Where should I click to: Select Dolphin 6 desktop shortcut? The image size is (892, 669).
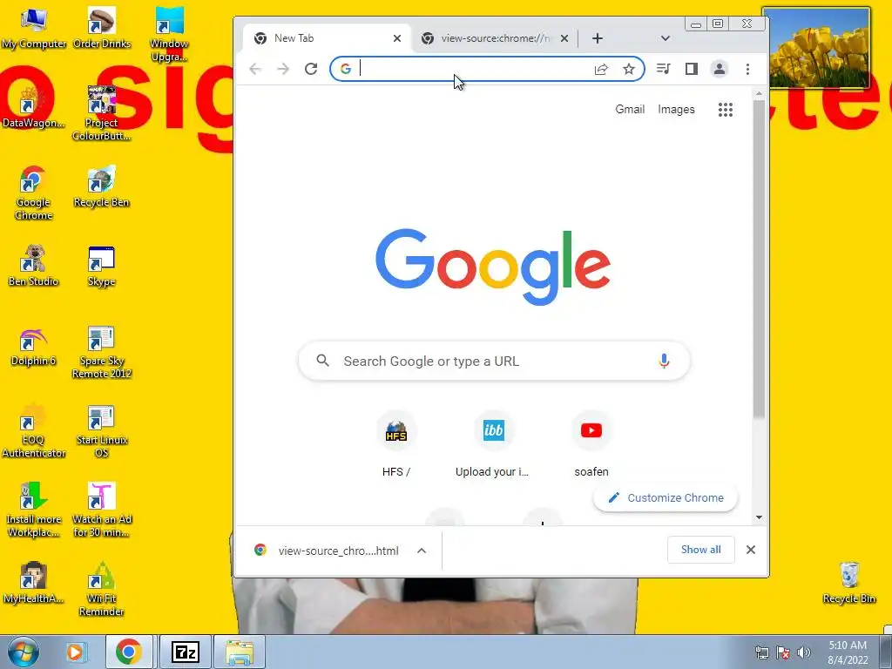tap(33, 345)
